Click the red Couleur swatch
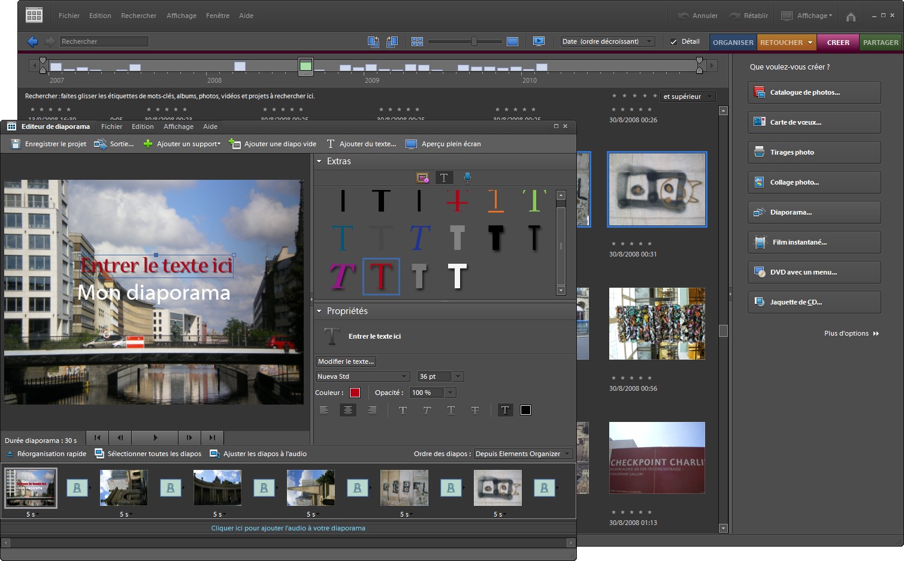This screenshot has height=561, width=904. click(355, 393)
